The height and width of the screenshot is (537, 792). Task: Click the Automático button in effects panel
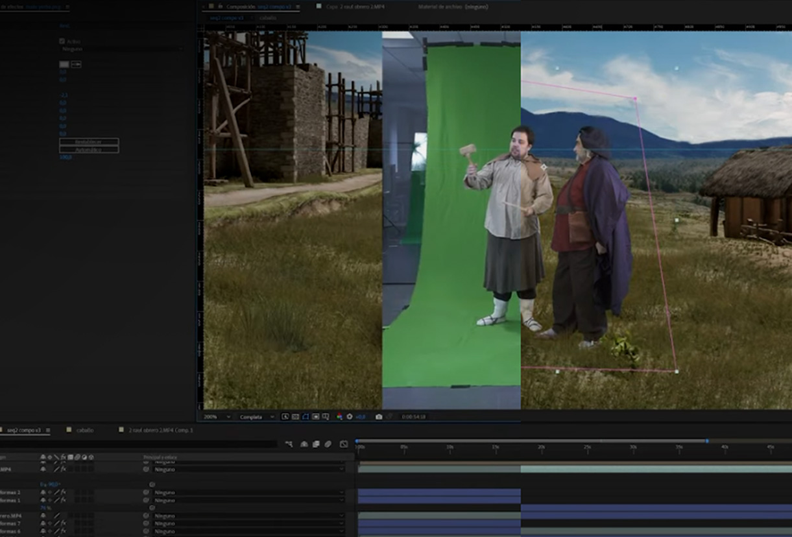89,149
